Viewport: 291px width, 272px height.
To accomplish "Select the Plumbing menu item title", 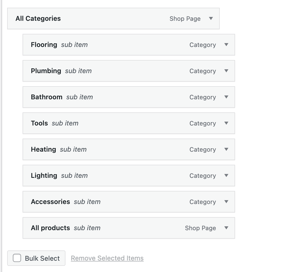I will pos(46,71).
